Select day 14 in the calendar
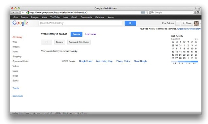The width and height of the screenshot is (208, 124). [x=180, y=52]
